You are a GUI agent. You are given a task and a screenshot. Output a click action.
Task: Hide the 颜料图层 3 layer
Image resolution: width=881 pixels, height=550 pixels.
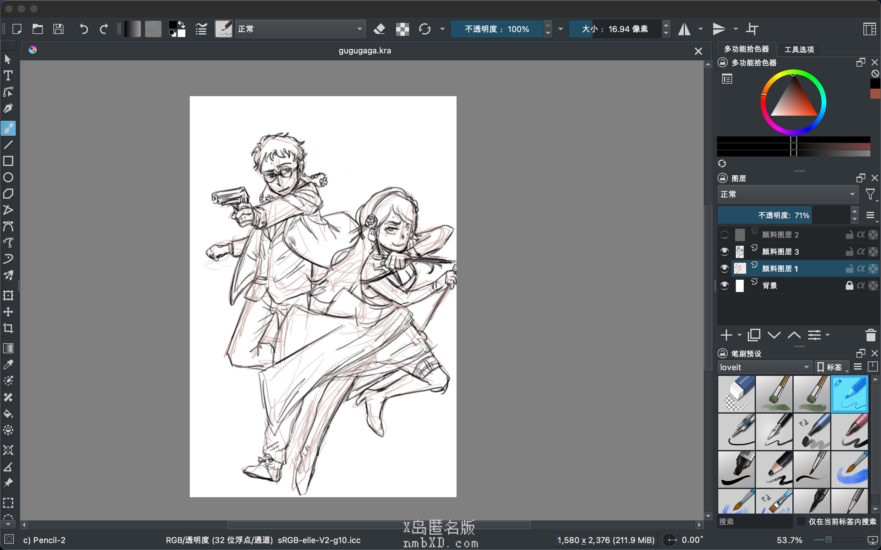724,251
